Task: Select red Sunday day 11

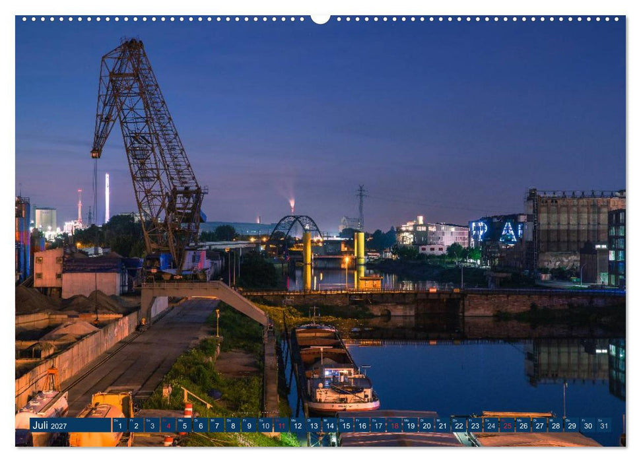Action: point(281,425)
